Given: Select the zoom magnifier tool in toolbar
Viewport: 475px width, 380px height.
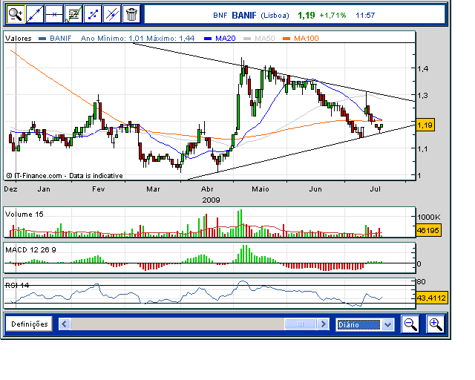Looking at the screenshot, I should 15,13.
